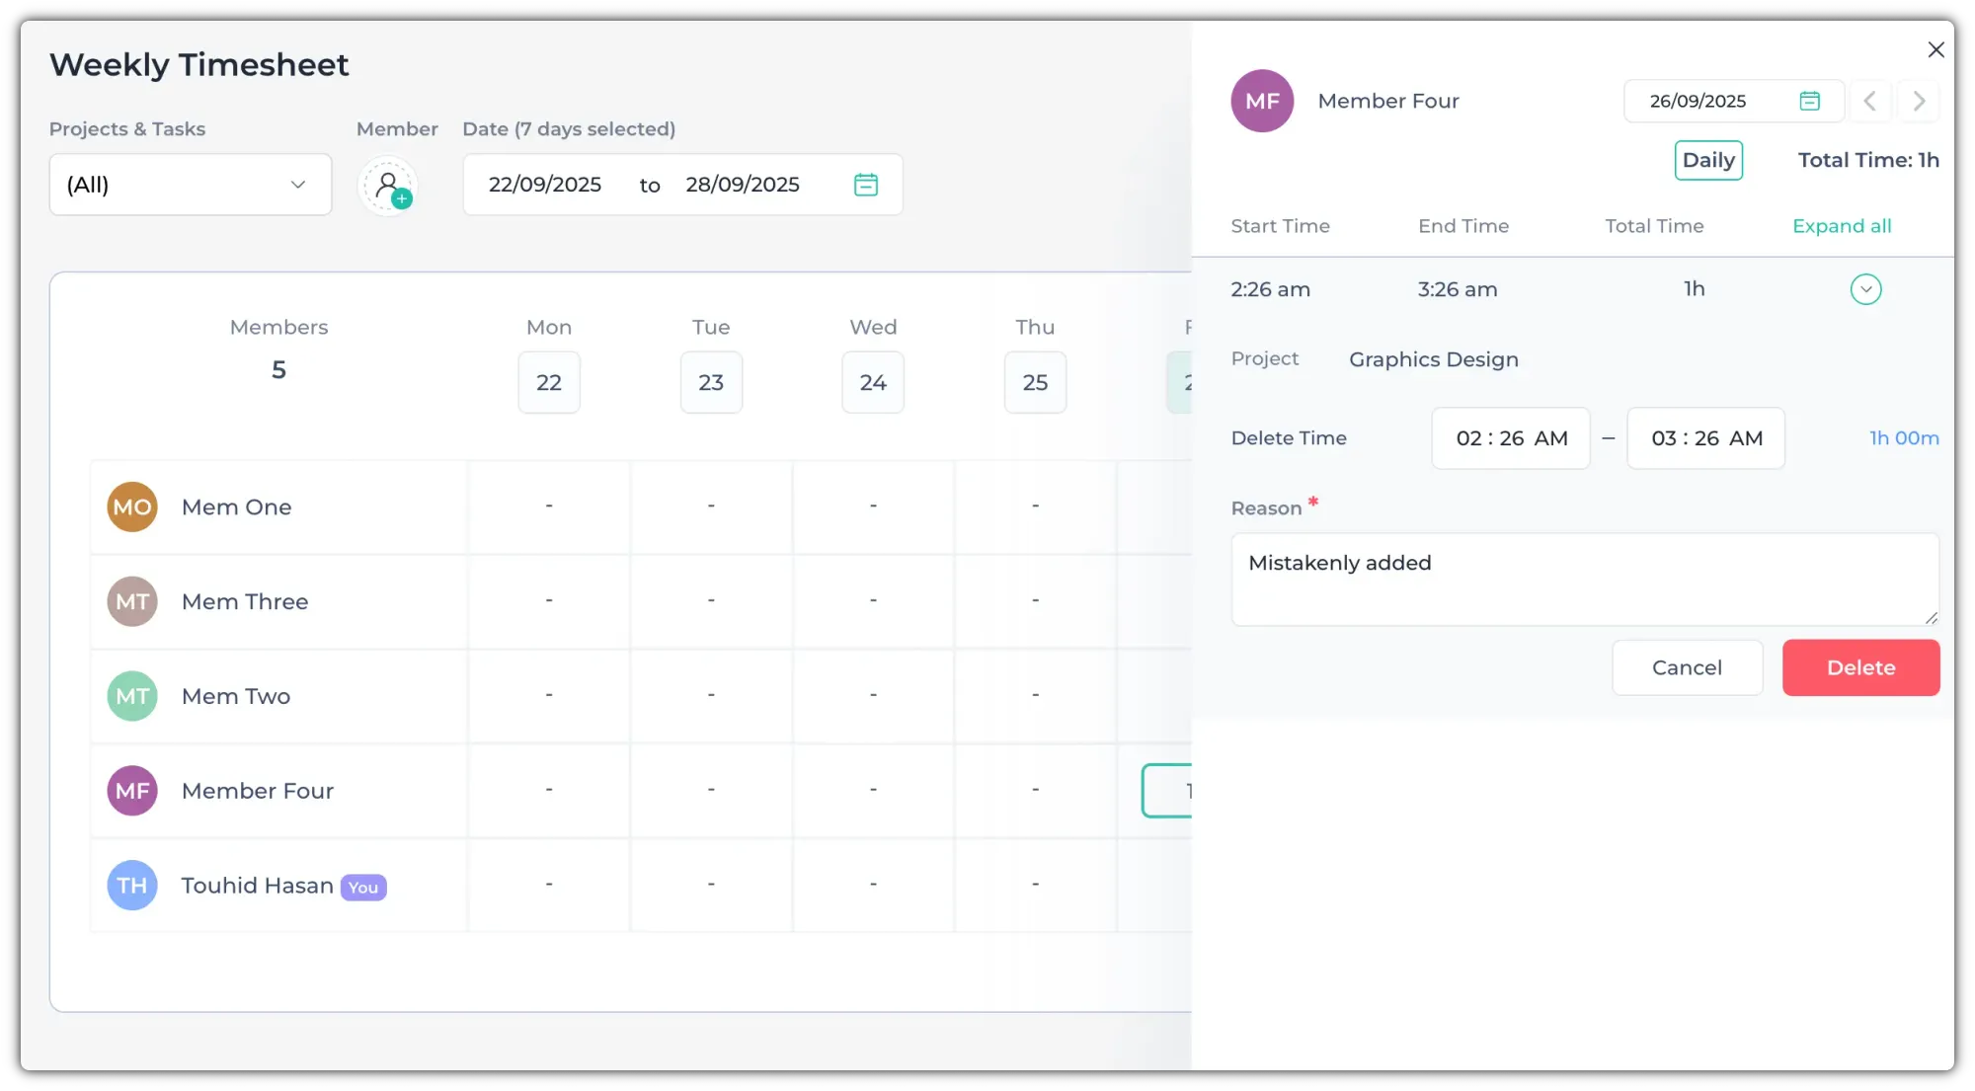Click delete end time 03:26 AM field
This screenshot has height=1091, width=1975.
pyautogui.click(x=1705, y=438)
